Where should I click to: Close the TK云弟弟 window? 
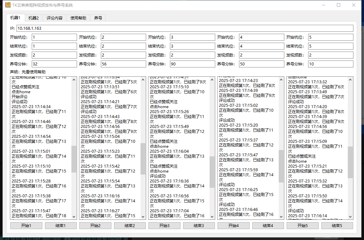click(353, 5)
